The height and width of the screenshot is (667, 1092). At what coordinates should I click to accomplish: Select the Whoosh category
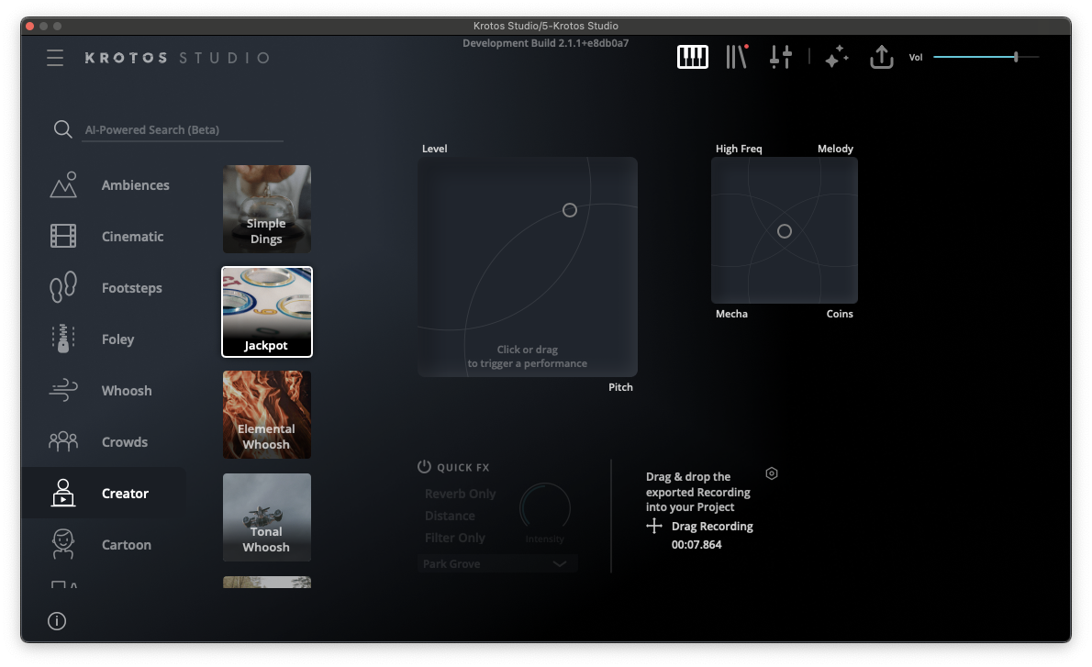tap(127, 391)
